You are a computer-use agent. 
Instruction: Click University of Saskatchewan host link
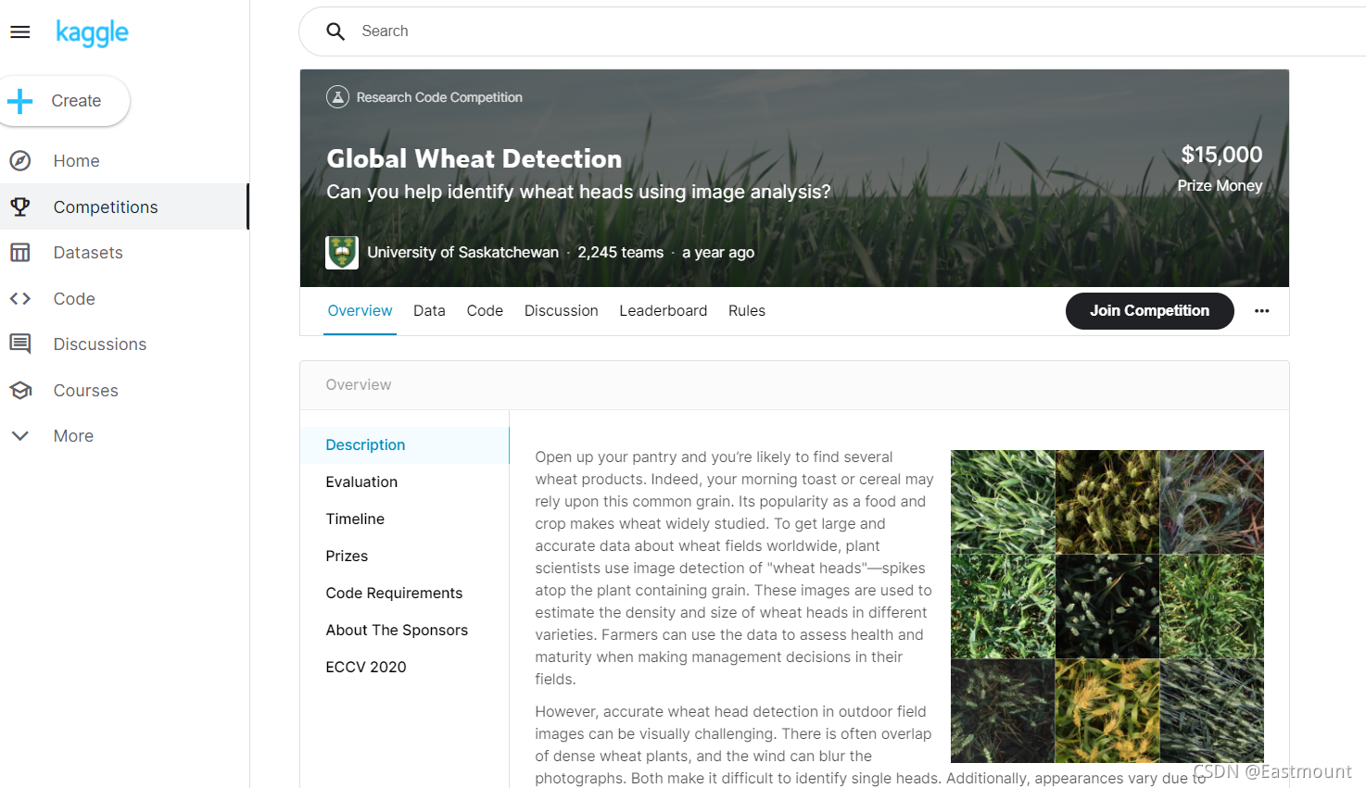coord(462,253)
